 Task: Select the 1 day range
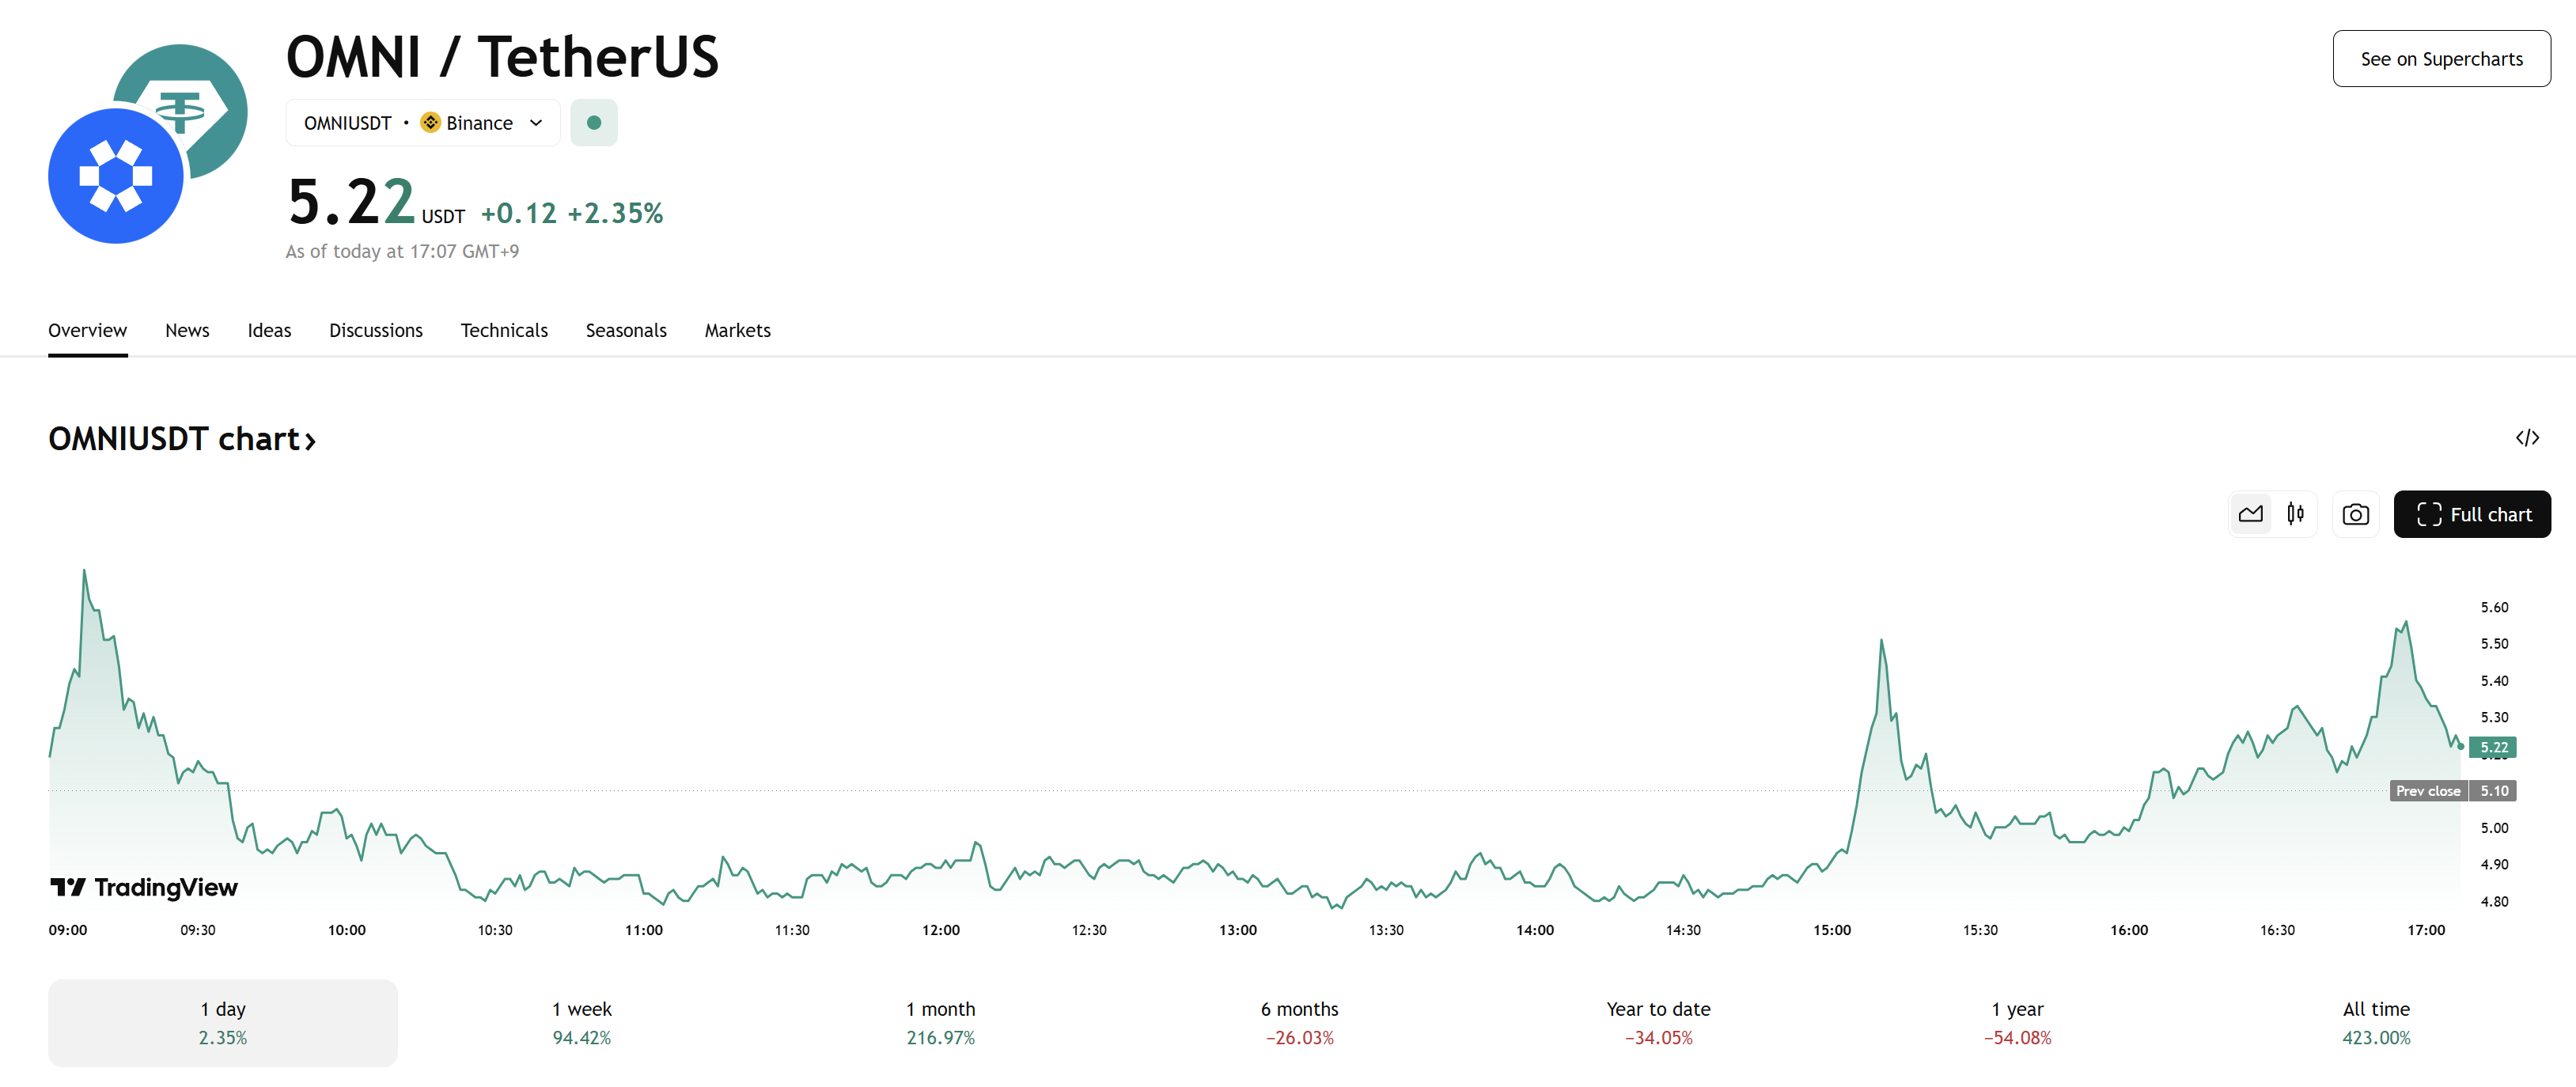coord(222,1022)
